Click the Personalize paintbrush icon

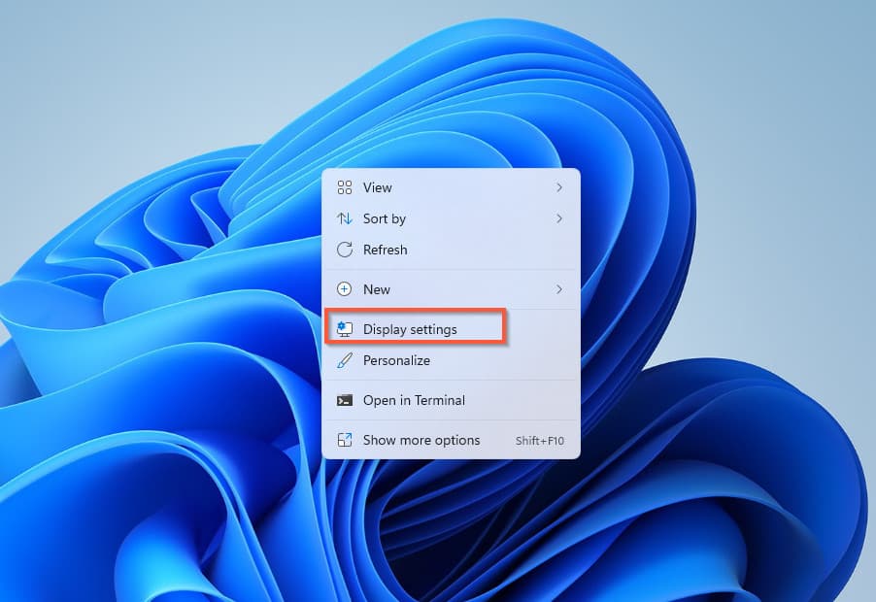pos(346,360)
